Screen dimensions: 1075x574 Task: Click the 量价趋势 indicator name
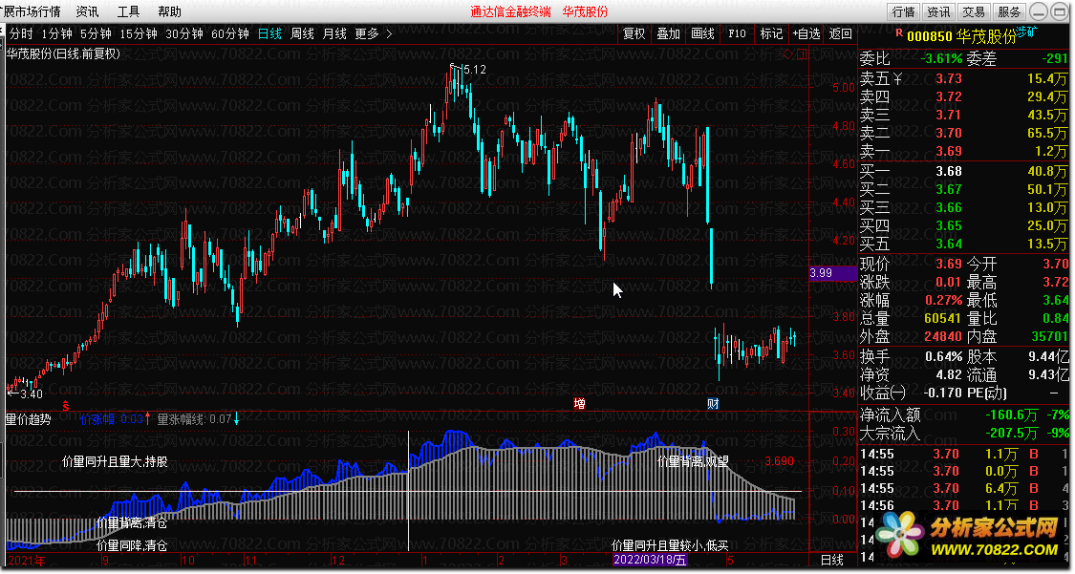point(28,419)
